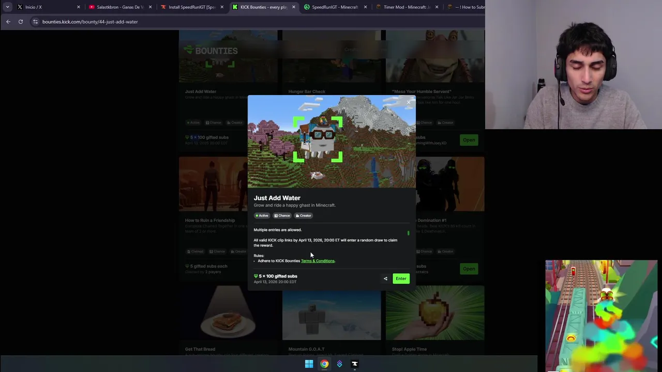Close the SpeedRunIGT - Minecraft tab

coord(365,7)
